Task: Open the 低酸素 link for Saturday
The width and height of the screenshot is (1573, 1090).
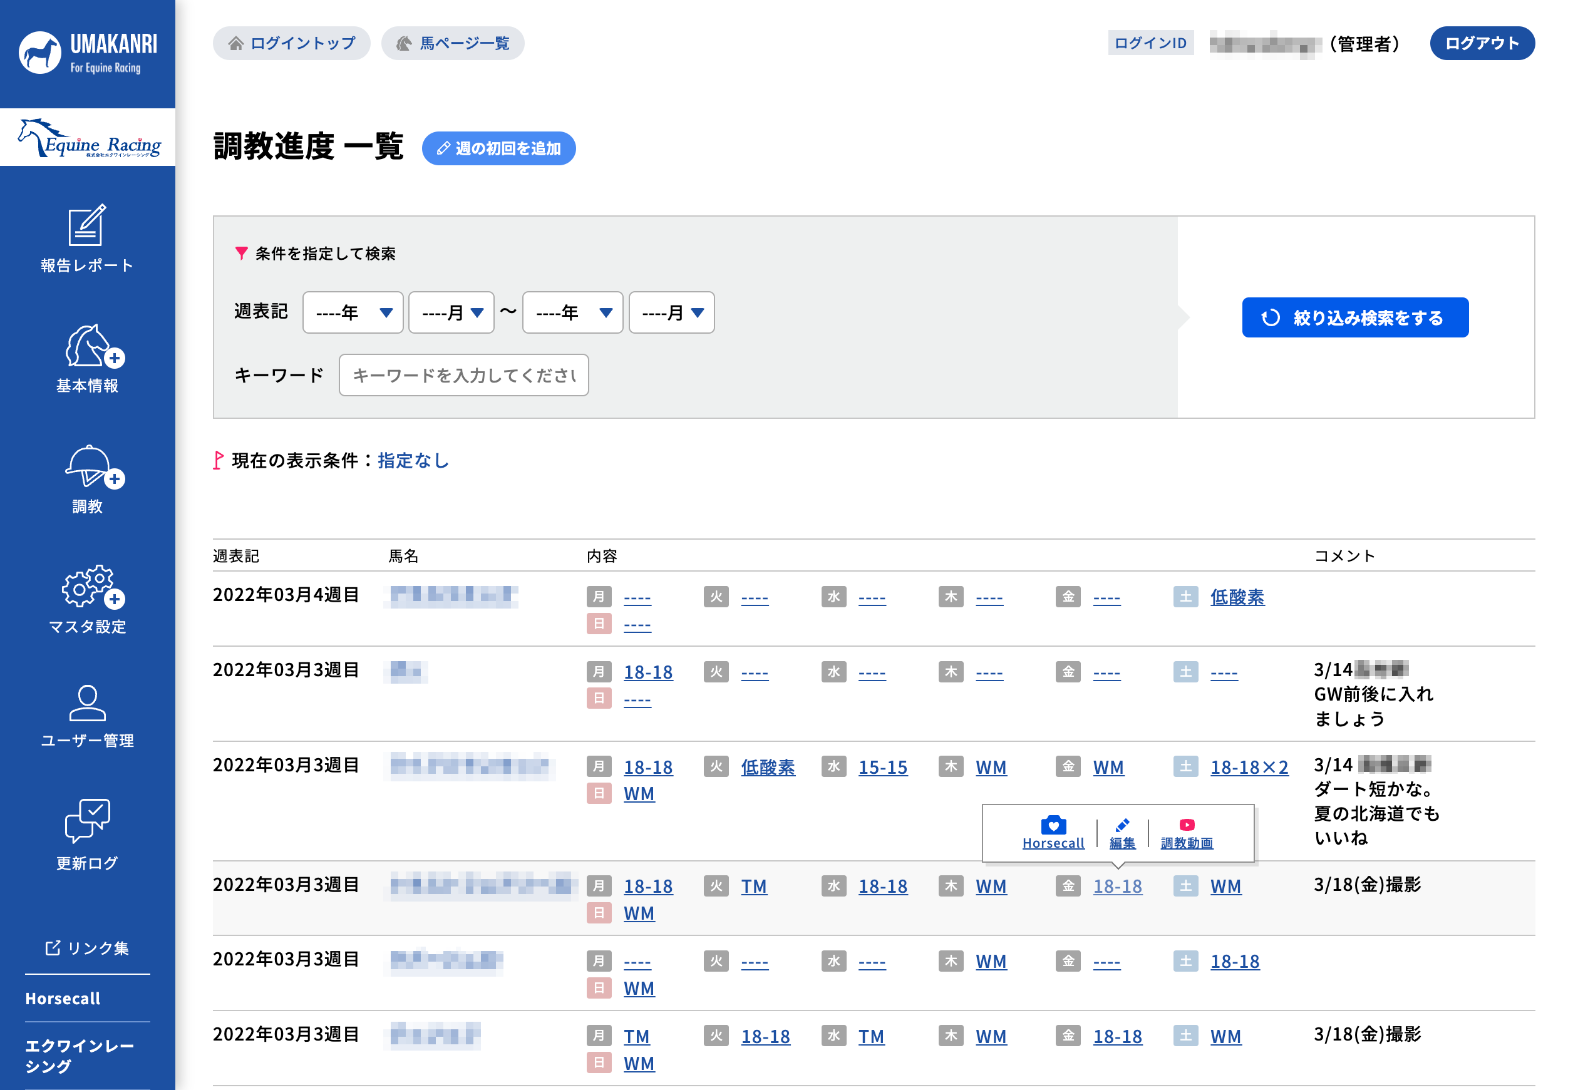Action: pos(1236,597)
